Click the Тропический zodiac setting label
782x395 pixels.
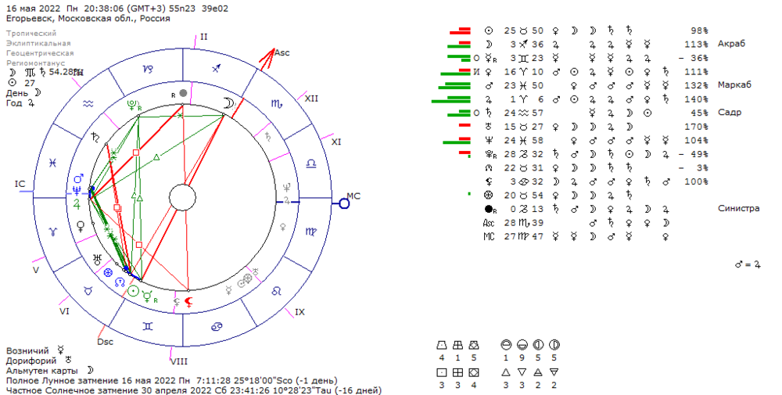(31, 34)
